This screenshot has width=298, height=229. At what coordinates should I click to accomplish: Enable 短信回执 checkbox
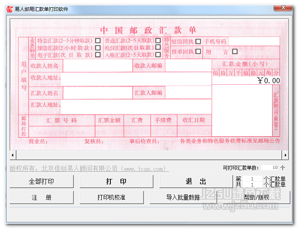[198, 41]
